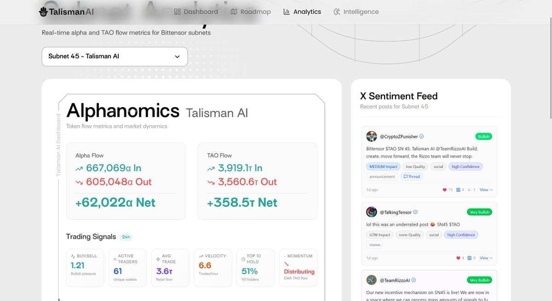Click the low Quality tag
This screenshot has height=301, width=552.
[x=415, y=167]
